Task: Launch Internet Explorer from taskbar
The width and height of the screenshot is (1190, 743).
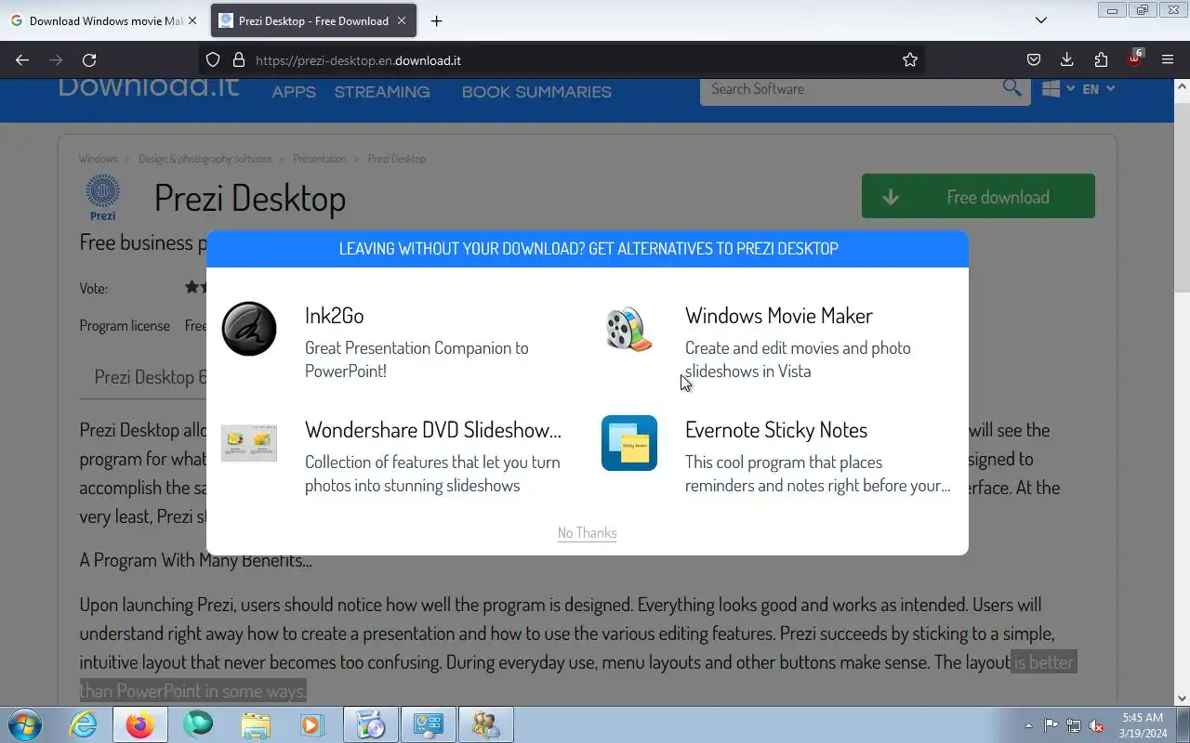Action: click(x=83, y=724)
